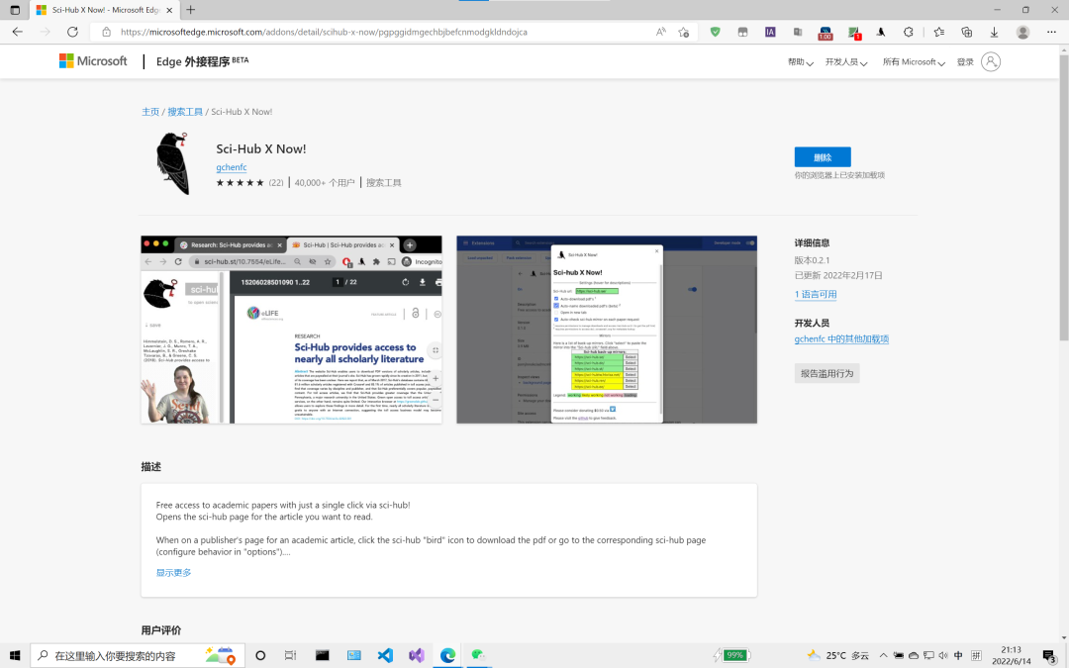The height and width of the screenshot is (668, 1069).
Task: Open Edge settings and more menu
Action: tap(1051, 32)
